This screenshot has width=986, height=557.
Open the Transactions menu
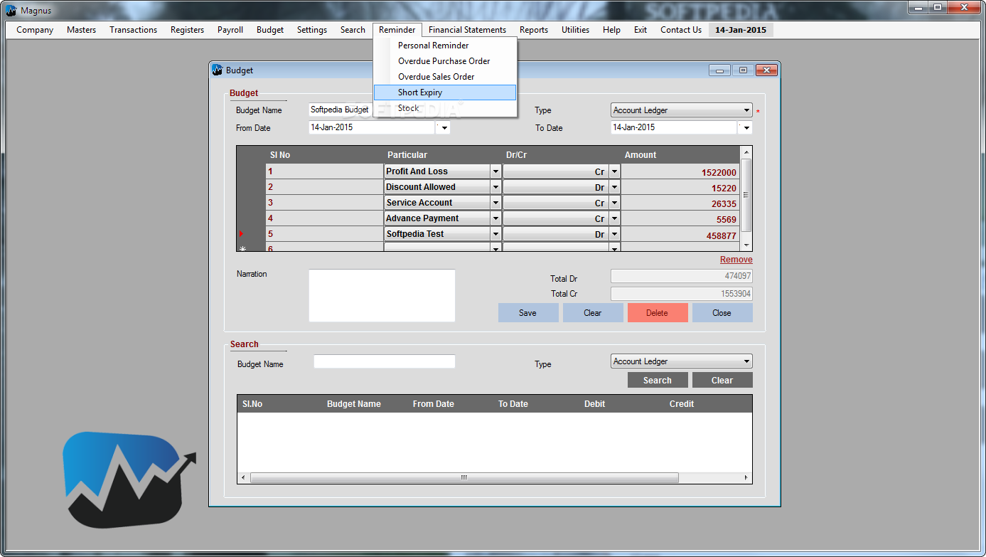click(x=134, y=30)
